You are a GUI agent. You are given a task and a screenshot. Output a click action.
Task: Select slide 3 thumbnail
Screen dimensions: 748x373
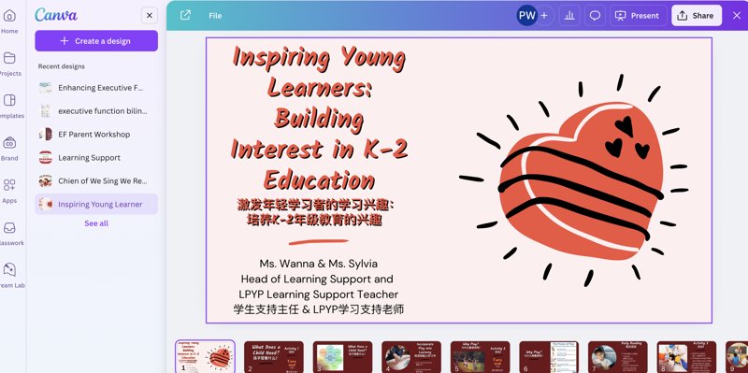[342, 356]
